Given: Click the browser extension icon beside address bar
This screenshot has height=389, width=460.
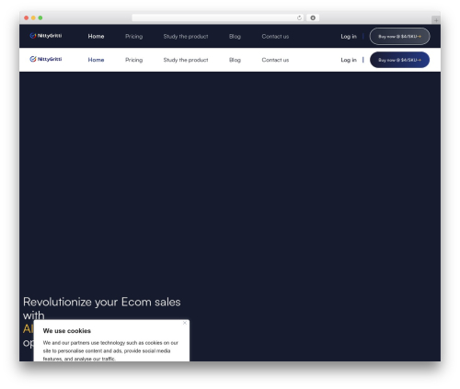Looking at the screenshot, I should click(x=313, y=17).
